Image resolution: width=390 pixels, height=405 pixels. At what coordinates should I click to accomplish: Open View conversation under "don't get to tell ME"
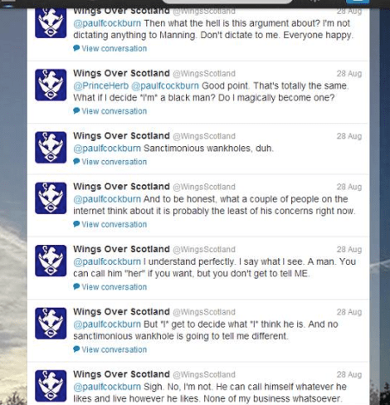tap(114, 287)
